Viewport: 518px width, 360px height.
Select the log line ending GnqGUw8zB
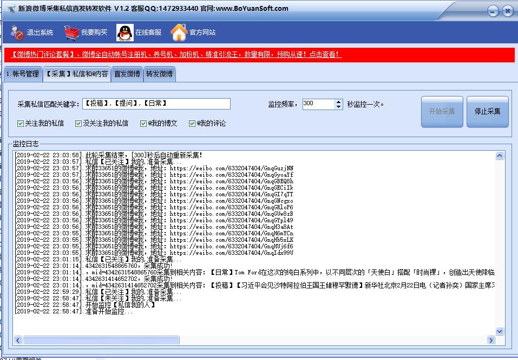click(154, 214)
